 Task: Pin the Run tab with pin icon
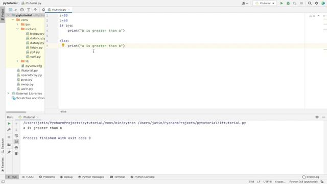click(9, 152)
